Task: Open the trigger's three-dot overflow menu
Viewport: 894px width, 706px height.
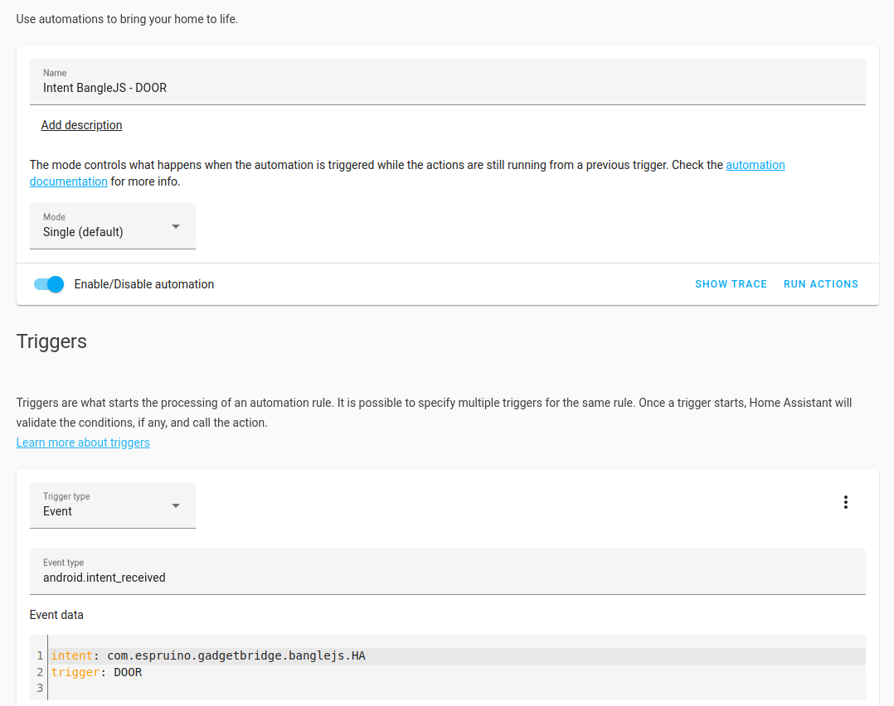Action: point(845,502)
